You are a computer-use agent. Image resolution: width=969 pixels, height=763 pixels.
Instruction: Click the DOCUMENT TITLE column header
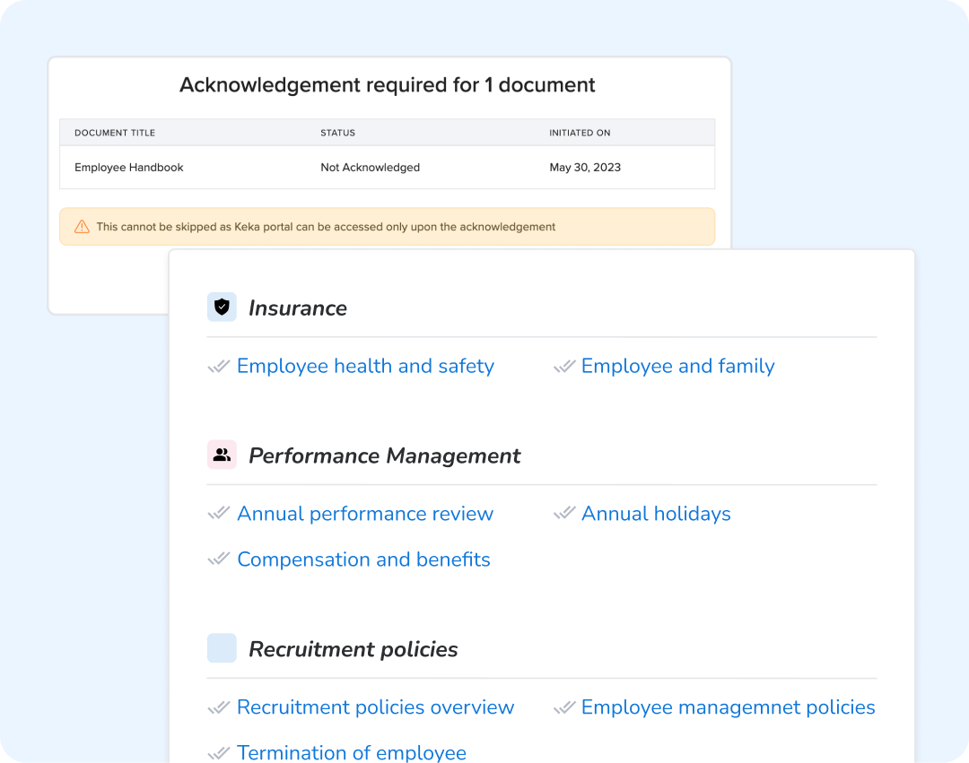[114, 133]
